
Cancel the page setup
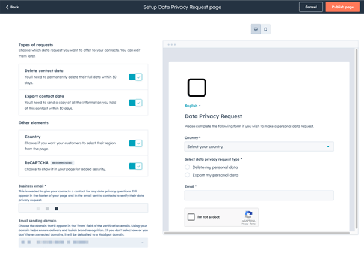[x=311, y=7]
